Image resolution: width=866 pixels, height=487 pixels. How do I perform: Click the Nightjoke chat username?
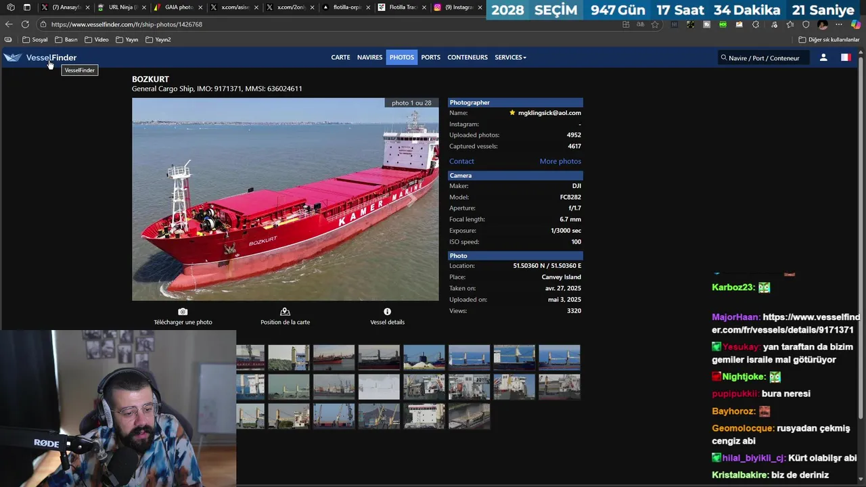[744, 377]
